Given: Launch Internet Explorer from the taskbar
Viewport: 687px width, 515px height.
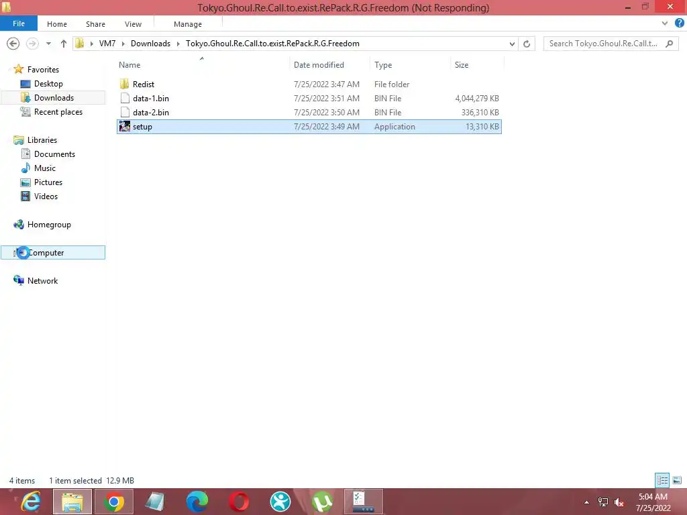Looking at the screenshot, I should click(x=31, y=502).
